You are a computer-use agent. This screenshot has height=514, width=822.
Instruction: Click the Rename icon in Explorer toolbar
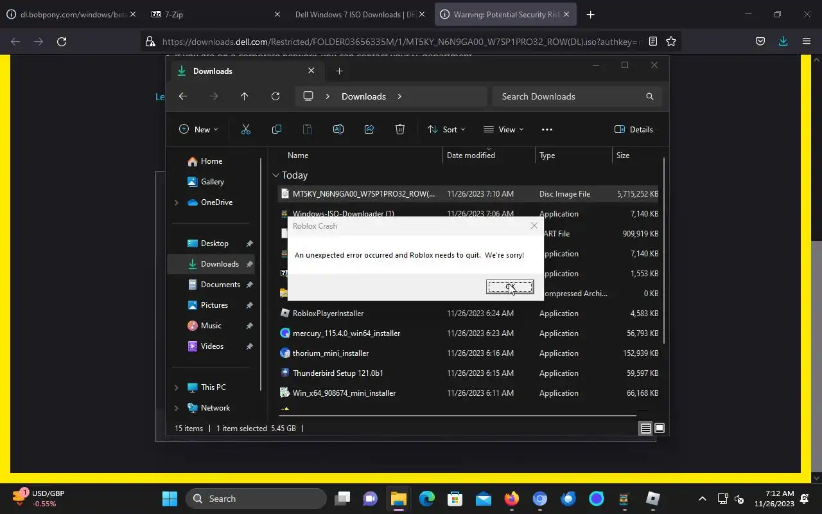coord(338,129)
